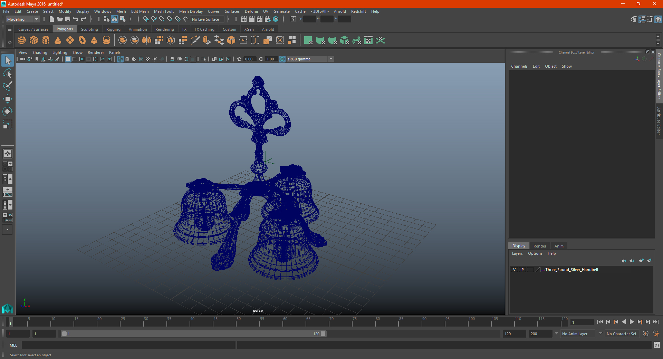Open the sRGB gamma view transform dropdown
This screenshot has width=663, height=359.
[x=310, y=59]
